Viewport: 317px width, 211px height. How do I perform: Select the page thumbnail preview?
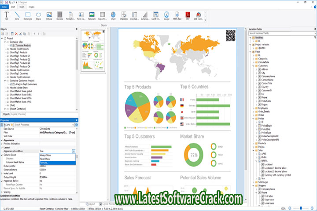pos(93,51)
